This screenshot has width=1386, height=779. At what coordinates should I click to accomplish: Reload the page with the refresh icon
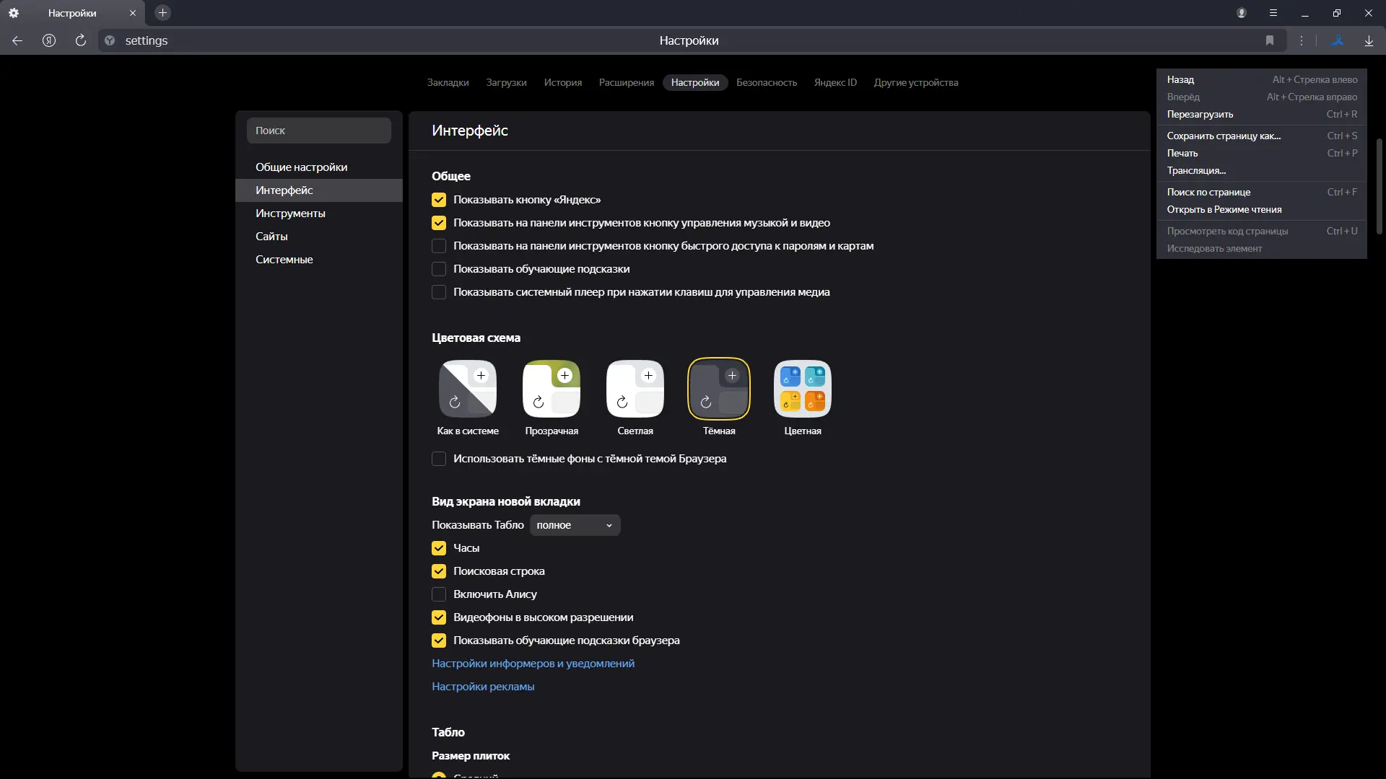pyautogui.click(x=81, y=40)
